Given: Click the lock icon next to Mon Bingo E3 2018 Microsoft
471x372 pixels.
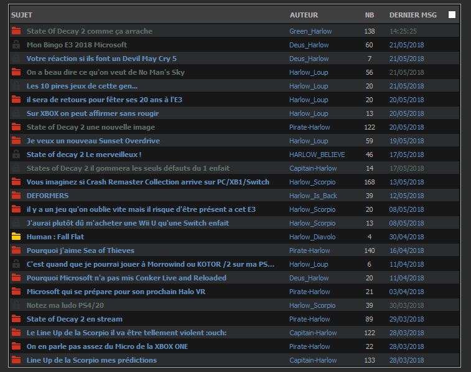Looking at the screenshot, I should tap(16, 45).
